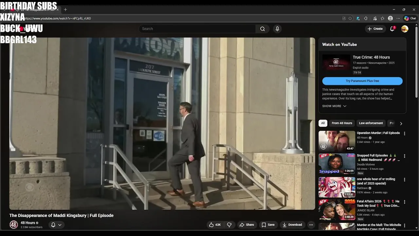Open Operation Murder video thumbnail
The height and width of the screenshot is (236, 419).
tap(337, 141)
